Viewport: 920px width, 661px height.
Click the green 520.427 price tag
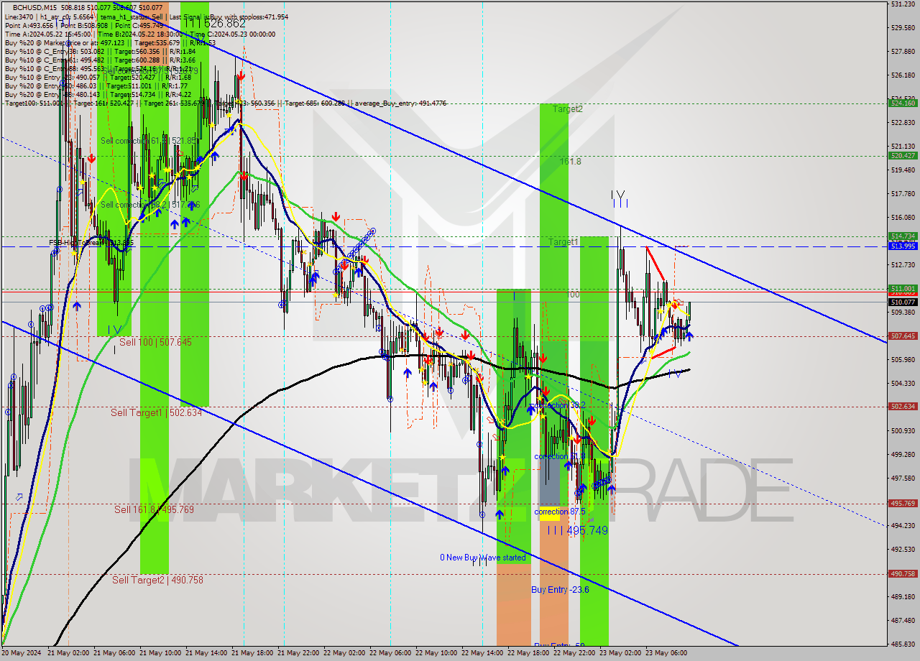point(902,155)
